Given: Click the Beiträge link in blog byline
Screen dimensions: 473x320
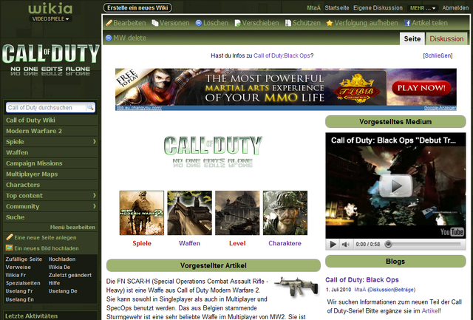Looking at the screenshot, I should pos(404,290).
